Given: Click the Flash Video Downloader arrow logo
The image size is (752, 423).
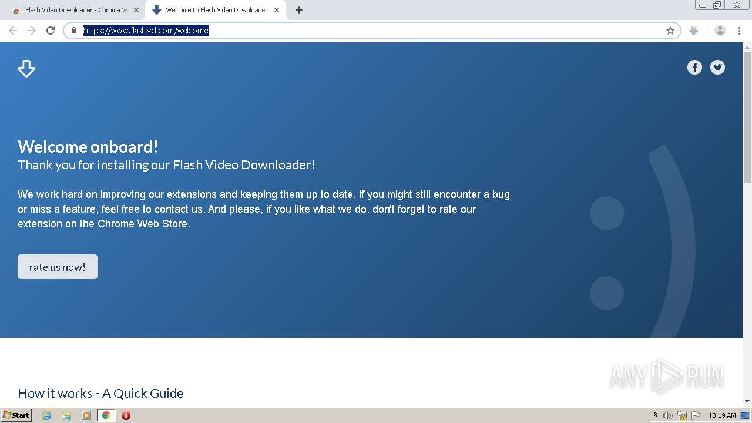Looking at the screenshot, I should pyautogui.click(x=26, y=68).
